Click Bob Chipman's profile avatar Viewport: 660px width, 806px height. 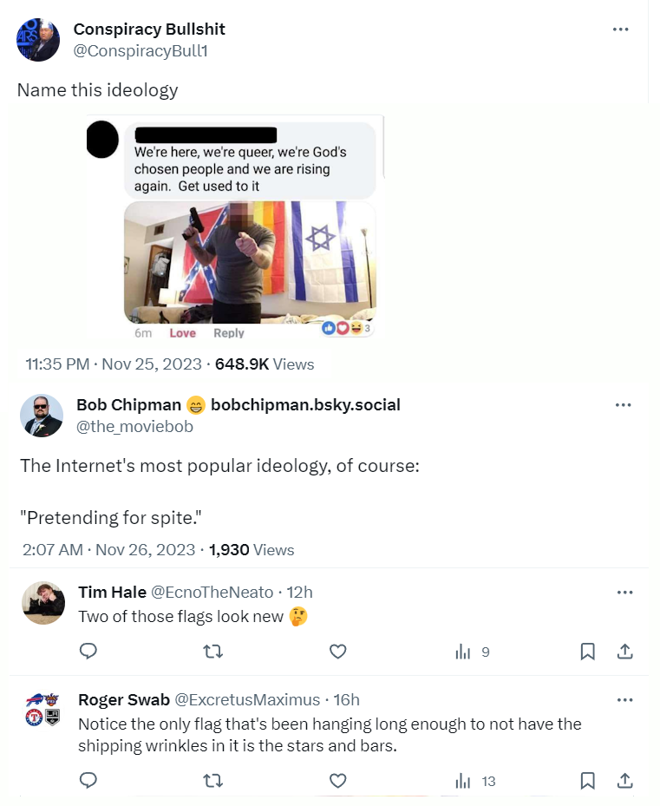point(42,416)
